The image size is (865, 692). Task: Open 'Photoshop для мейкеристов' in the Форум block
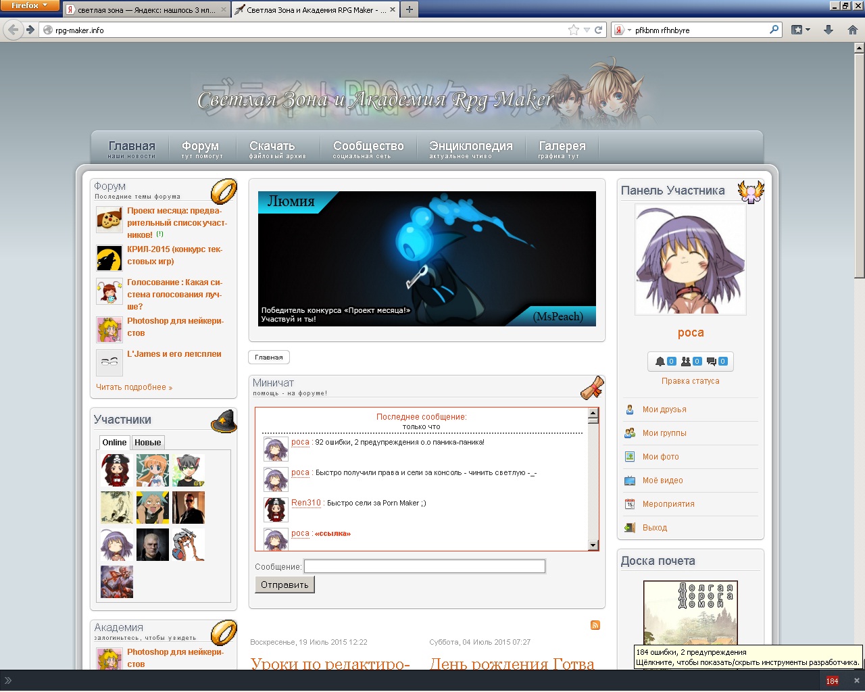175,327
